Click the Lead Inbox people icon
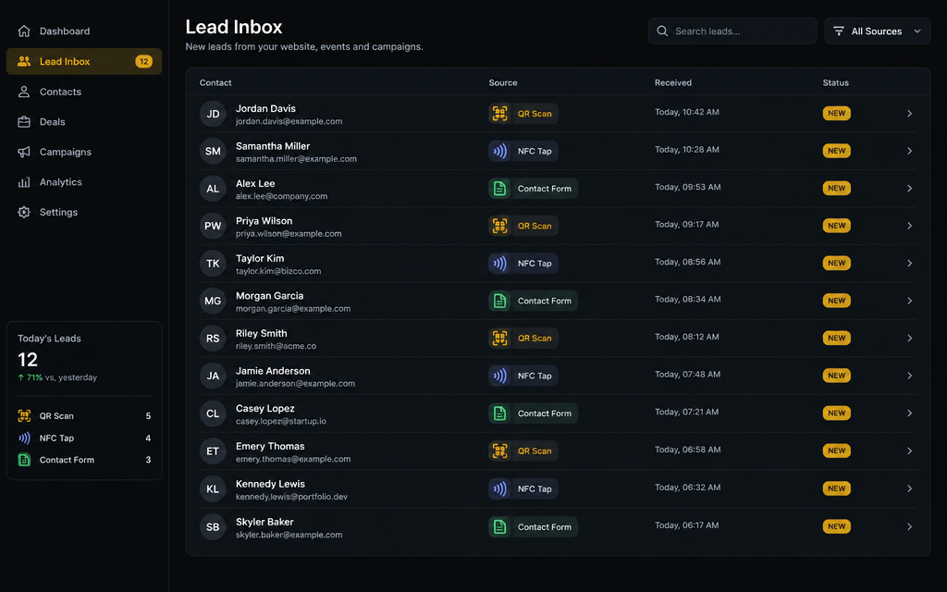Viewport: 947px width, 592px height. [24, 62]
